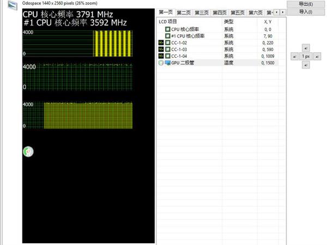Open the 第四页 tab
Viewport: 327px width, 245px height.
coord(220,13)
